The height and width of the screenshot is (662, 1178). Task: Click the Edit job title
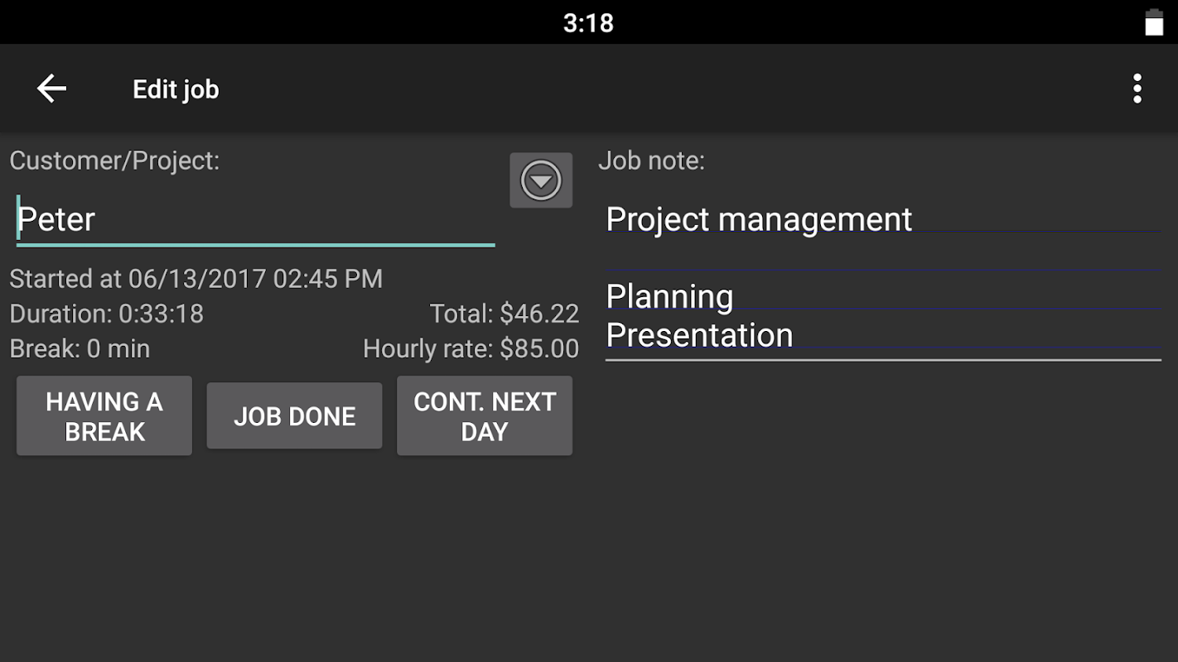[x=176, y=89]
